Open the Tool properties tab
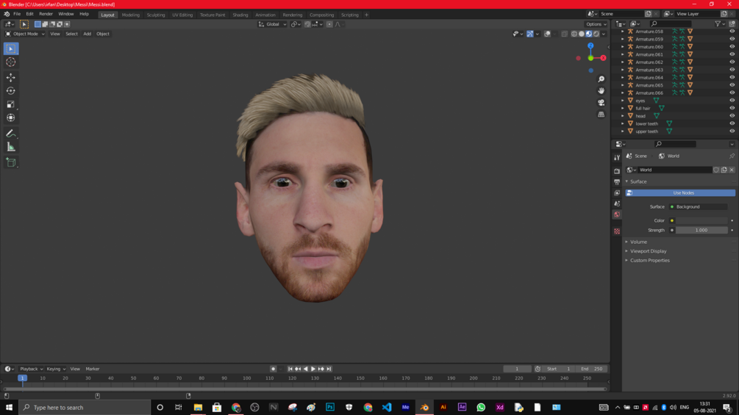This screenshot has width=739, height=415. click(617, 158)
